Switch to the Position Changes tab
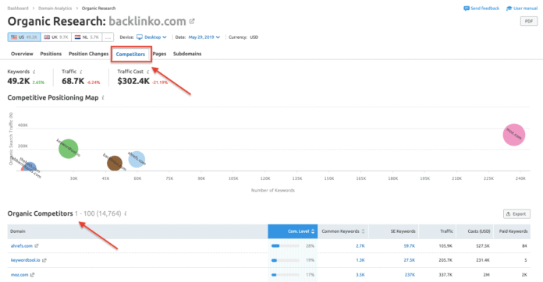 coord(88,54)
